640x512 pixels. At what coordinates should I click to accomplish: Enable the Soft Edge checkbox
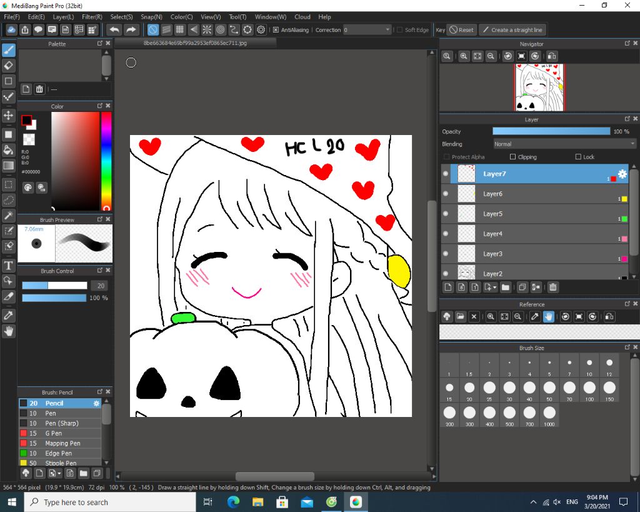click(399, 30)
